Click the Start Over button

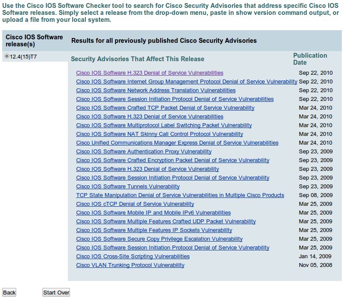[x=56, y=292]
